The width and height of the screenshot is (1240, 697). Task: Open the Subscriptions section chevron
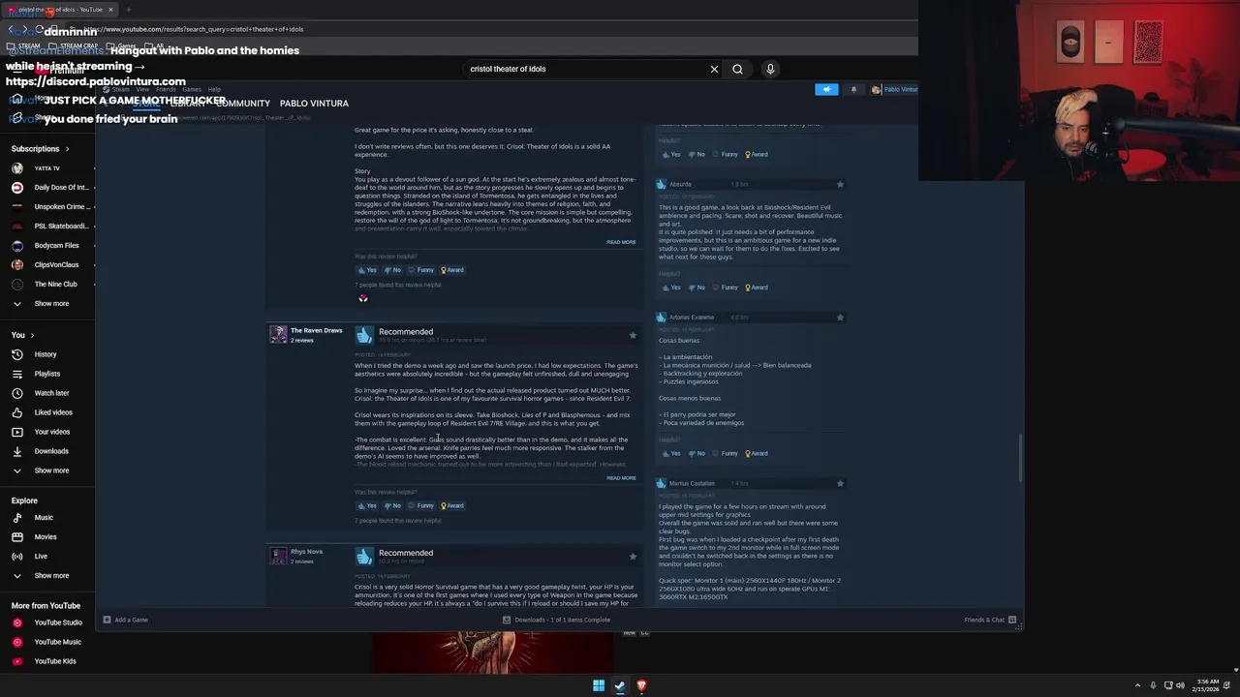click(x=67, y=149)
